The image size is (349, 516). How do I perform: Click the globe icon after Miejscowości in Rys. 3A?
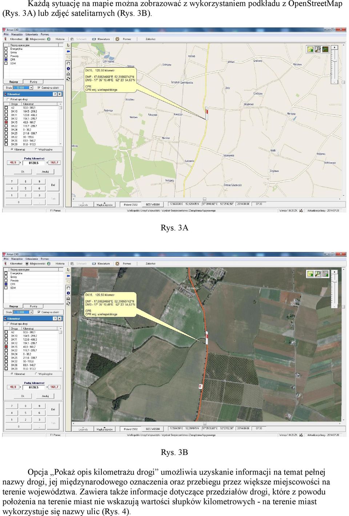[x=48, y=39]
